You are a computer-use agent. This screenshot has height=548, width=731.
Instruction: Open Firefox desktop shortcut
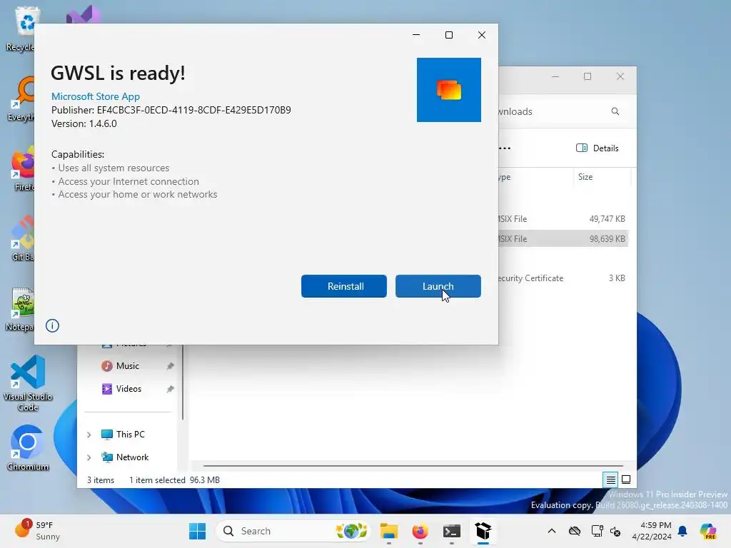[x=23, y=168]
